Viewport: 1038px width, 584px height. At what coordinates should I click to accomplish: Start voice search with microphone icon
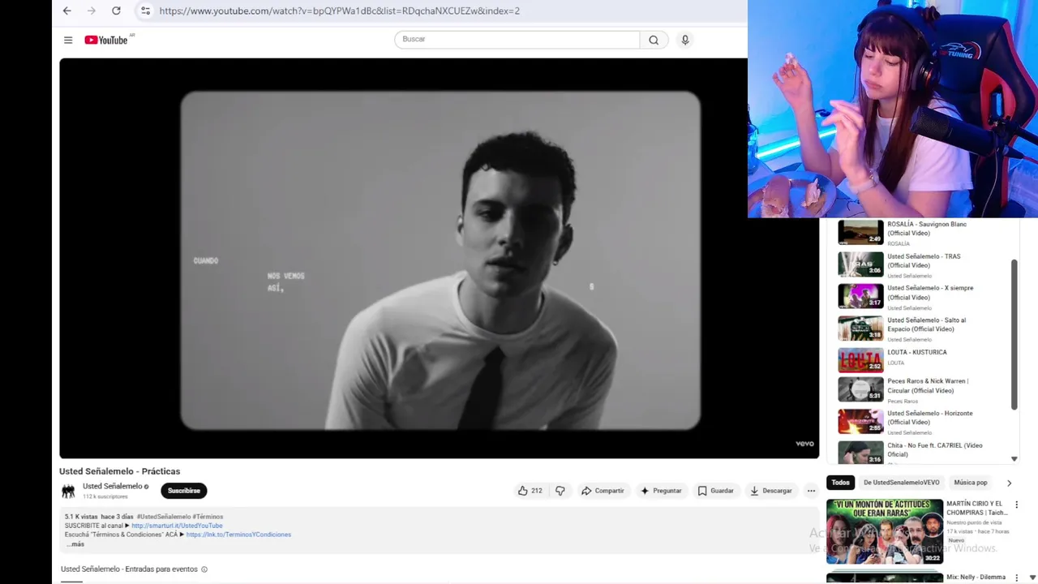[685, 40]
